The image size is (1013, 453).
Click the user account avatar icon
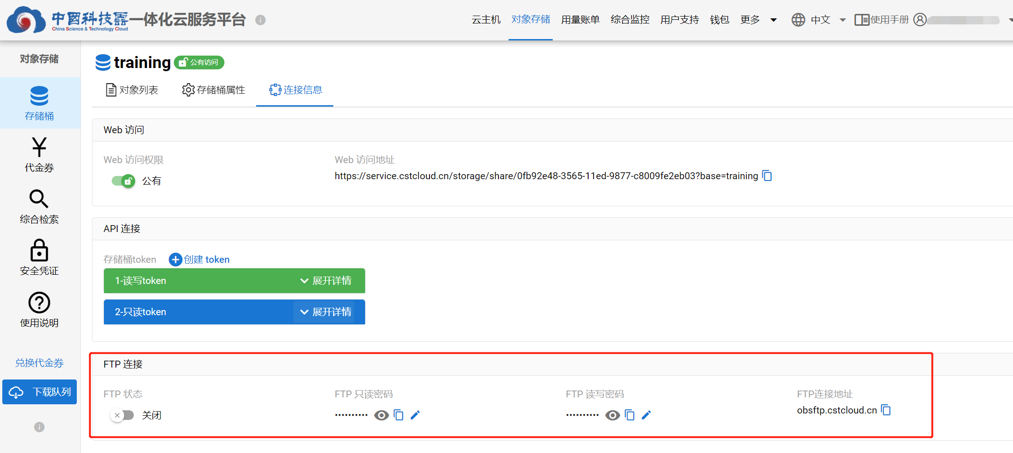click(920, 20)
